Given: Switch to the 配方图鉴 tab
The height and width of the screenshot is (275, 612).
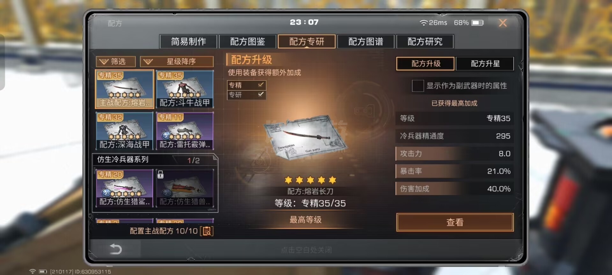Looking at the screenshot, I should tap(248, 41).
